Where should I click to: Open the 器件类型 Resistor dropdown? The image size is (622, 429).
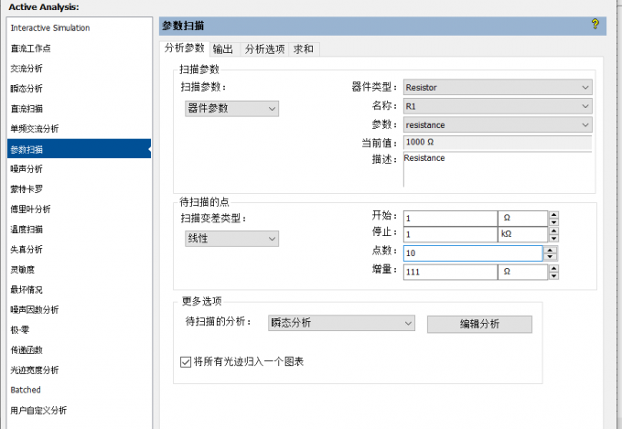pos(498,87)
